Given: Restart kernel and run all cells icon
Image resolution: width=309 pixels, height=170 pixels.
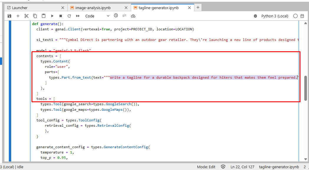Looking at the screenshot, I should (x=78, y=16).
